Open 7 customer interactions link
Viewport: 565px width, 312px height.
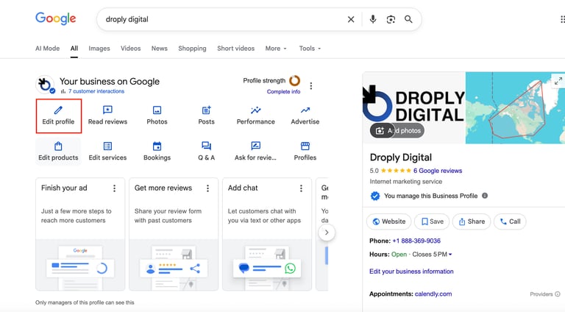click(96, 91)
